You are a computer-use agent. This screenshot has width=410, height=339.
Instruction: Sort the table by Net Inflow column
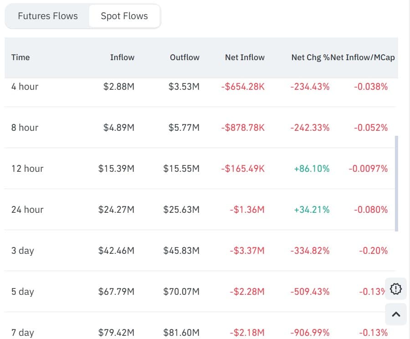(x=245, y=57)
